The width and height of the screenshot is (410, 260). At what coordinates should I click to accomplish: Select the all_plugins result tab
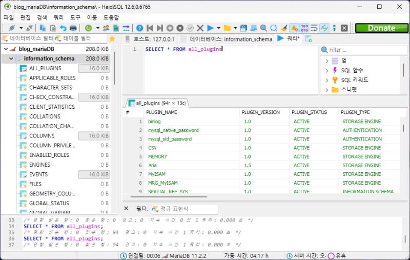point(158,103)
